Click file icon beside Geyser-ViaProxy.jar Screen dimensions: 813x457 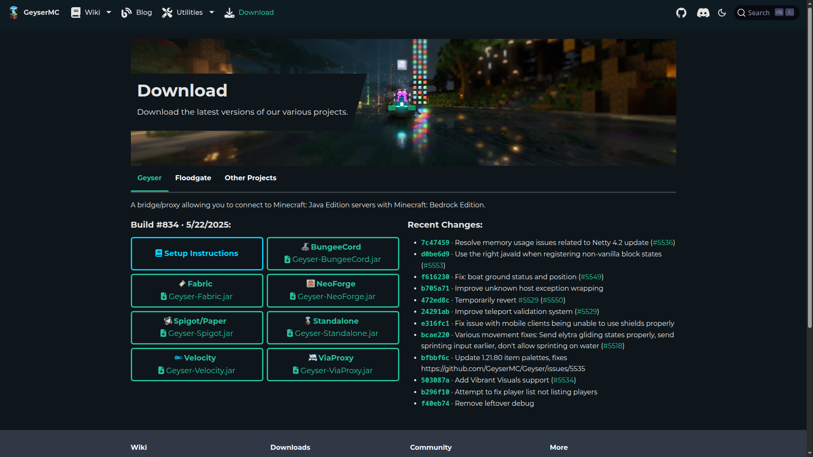(x=296, y=371)
